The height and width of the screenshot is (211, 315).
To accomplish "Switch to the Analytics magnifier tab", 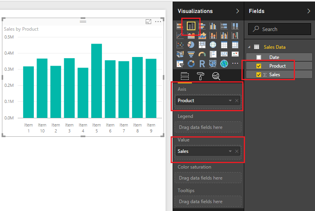I will point(216,76).
